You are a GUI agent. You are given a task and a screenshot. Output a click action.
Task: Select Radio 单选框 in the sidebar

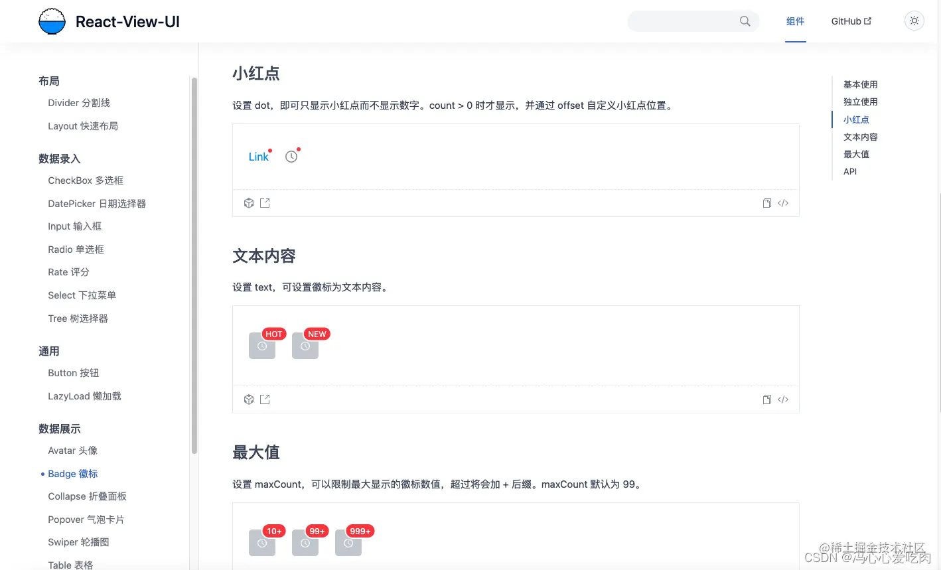(x=76, y=249)
